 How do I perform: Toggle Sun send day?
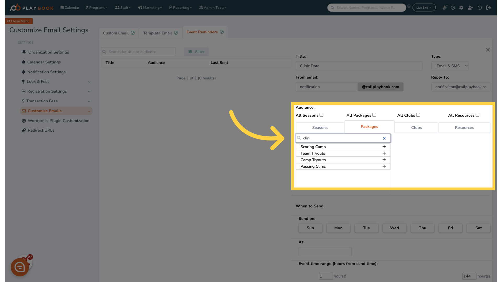pos(310,228)
